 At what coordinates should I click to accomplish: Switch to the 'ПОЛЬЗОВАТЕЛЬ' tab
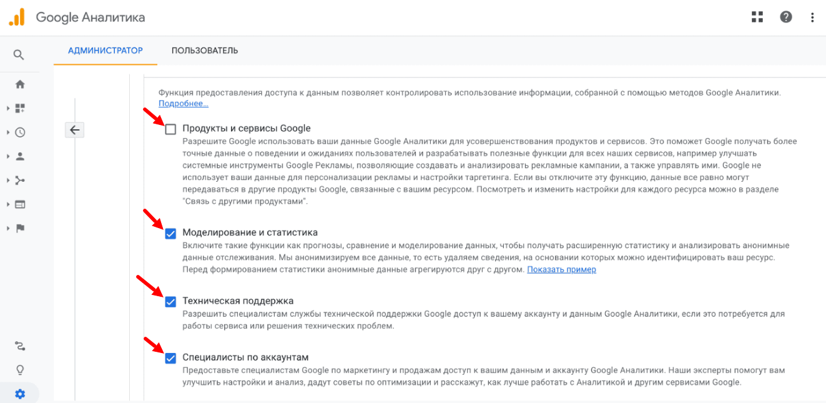pos(205,51)
